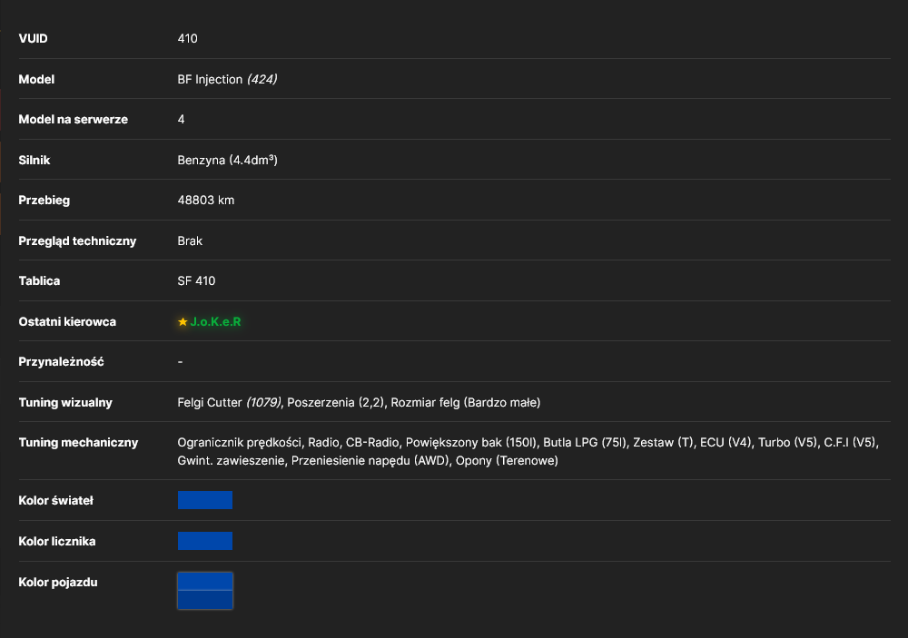Click the SF 410 license plate value
This screenshot has height=638, width=908.
pyautogui.click(x=196, y=280)
